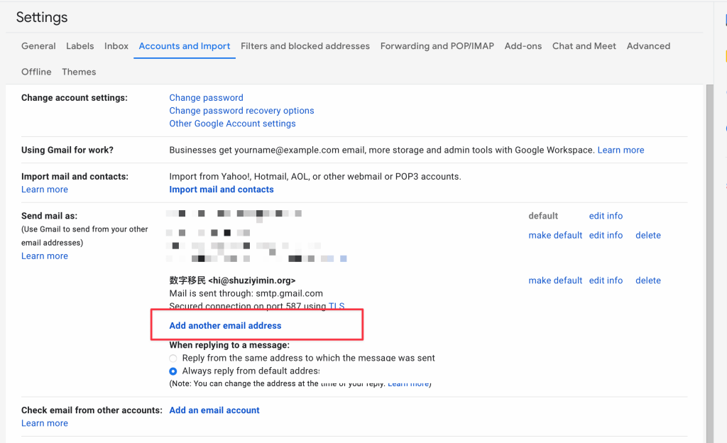Open Filters and blocked addresses tab
The width and height of the screenshot is (727, 443).
click(x=305, y=46)
